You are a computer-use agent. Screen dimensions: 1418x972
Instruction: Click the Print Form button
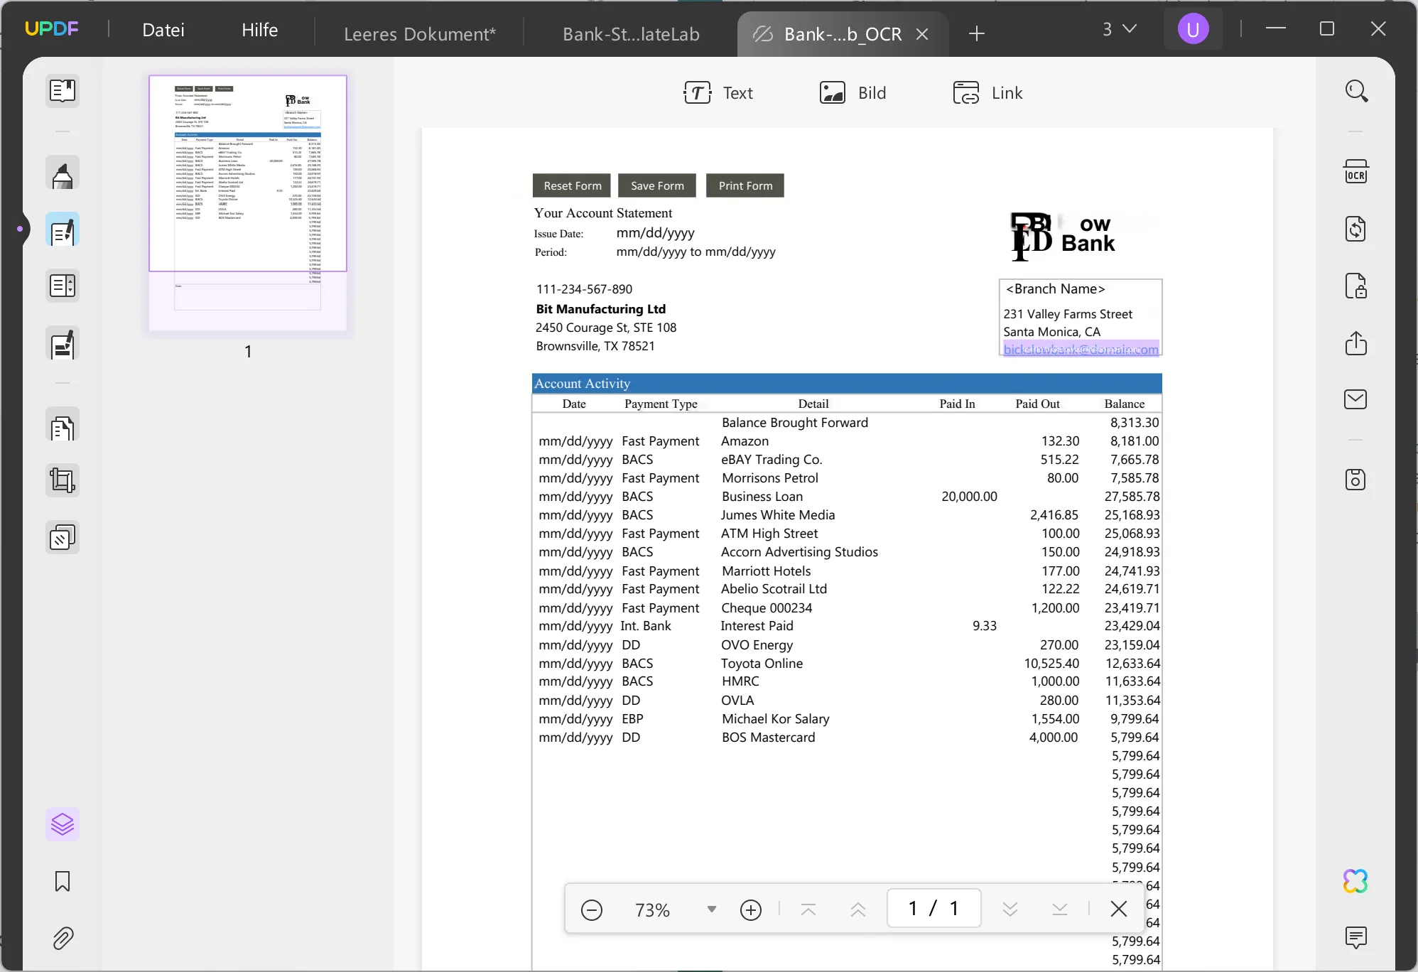coord(746,184)
